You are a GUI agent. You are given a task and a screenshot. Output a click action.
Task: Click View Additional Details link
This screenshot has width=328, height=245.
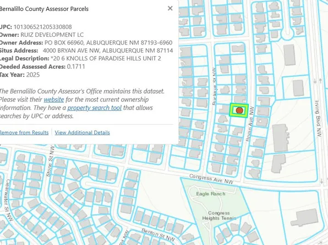(82, 132)
